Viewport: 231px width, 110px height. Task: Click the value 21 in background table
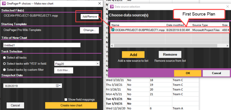tap(152, 94)
